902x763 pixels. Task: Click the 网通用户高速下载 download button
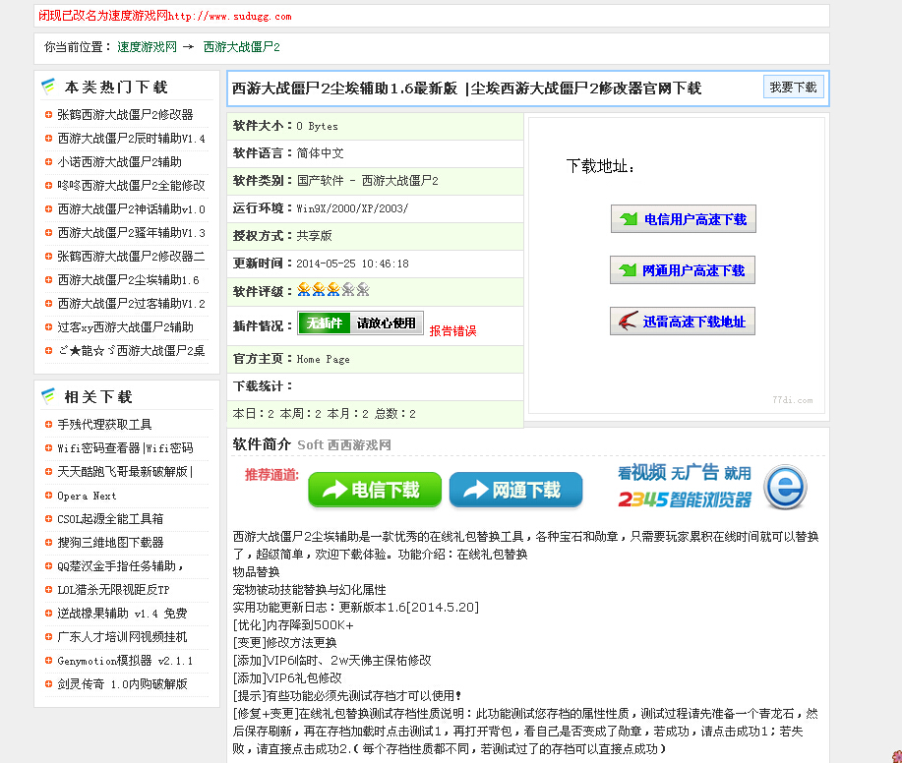tap(683, 270)
